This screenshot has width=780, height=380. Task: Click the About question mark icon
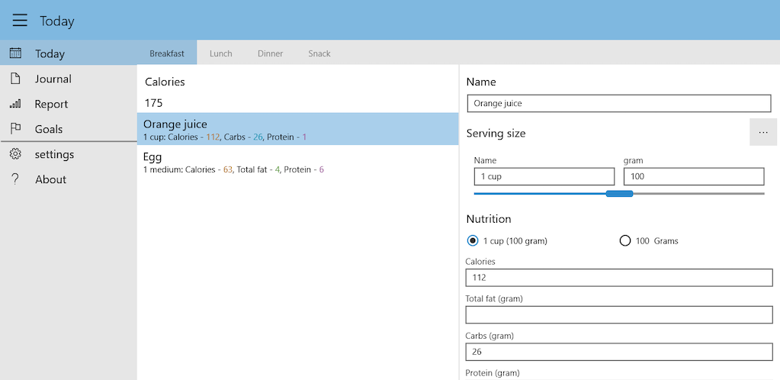pos(15,179)
